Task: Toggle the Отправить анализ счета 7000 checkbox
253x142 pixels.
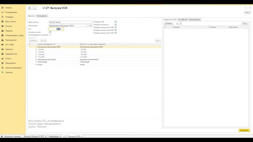Action: (x=115, y=33)
